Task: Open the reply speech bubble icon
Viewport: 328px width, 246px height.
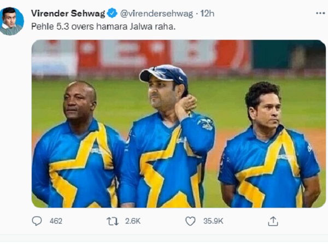Action: pos(37,221)
